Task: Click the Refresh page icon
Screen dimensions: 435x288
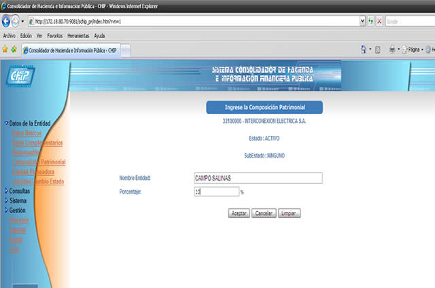Action: pyautogui.click(x=371, y=21)
